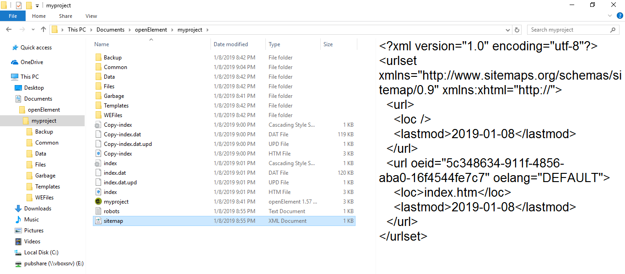The image size is (625, 274).
Task: Switch to the View ribbon tab
Action: point(91,16)
